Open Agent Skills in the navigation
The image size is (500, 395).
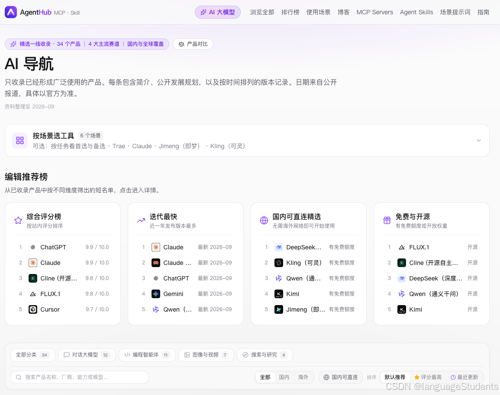416,13
